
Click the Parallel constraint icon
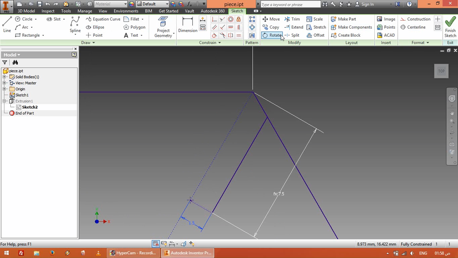pos(214,27)
